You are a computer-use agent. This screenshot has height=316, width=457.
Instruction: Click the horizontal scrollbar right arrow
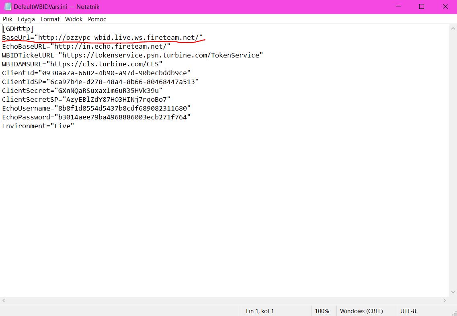(x=445, y=301)
